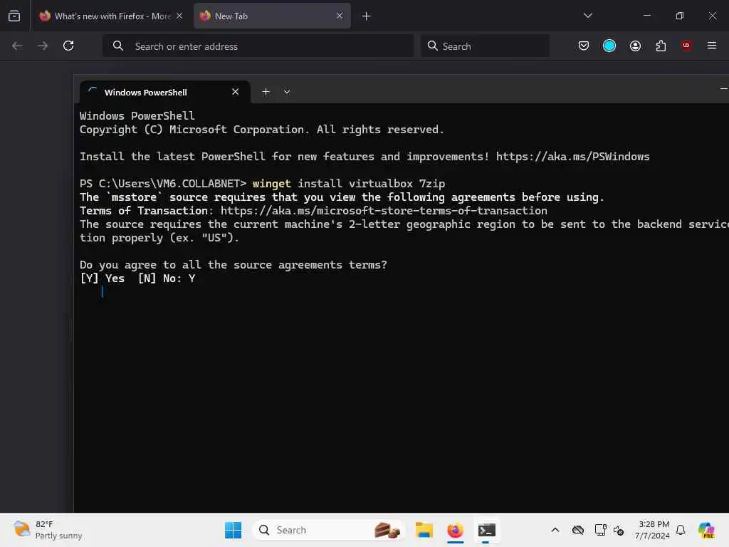Close the New Tab browser tab
Screen dimensions: 729x547
click(x=340, y=16)
